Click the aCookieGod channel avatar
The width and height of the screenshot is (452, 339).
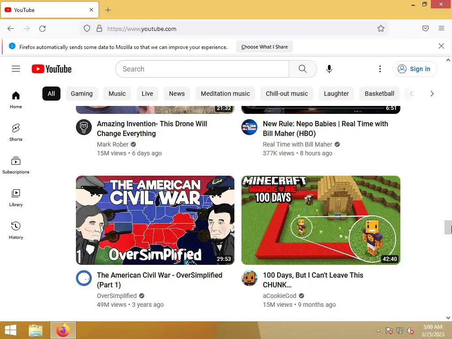249,278
